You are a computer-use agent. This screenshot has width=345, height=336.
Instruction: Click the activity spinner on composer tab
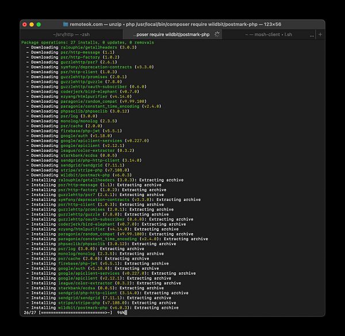coord(217,34)
